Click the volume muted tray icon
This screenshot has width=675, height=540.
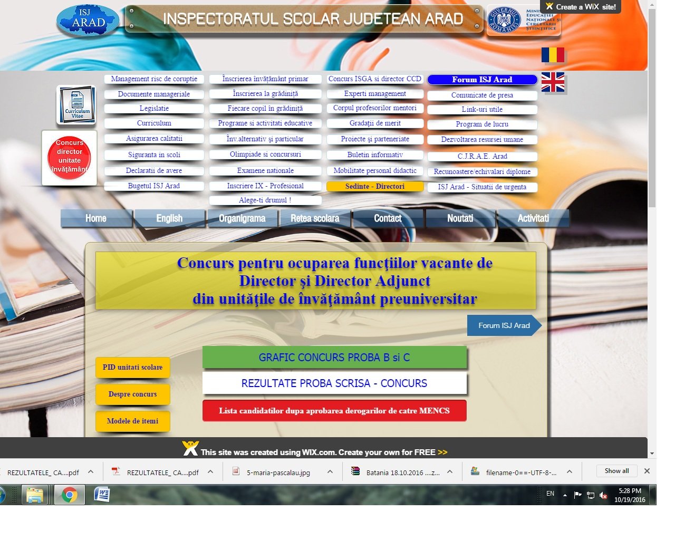click(603, 495)
